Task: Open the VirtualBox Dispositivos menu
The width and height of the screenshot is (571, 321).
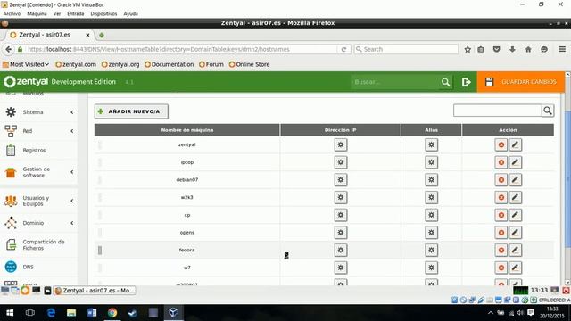Action: pos(103,14)
